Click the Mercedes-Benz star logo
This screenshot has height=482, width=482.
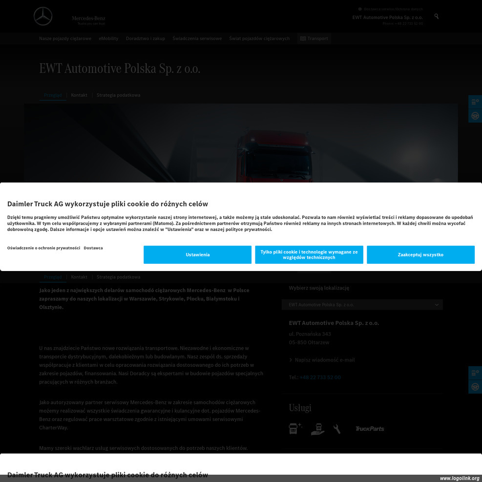(42, 16)
